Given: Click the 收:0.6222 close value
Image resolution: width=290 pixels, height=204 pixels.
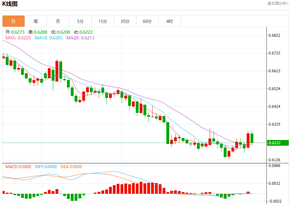Looking at the screenshot, I should pos(83,32).
